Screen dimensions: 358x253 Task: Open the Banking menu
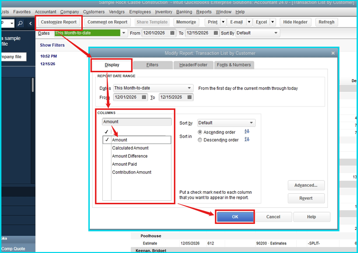click(184, 12)
